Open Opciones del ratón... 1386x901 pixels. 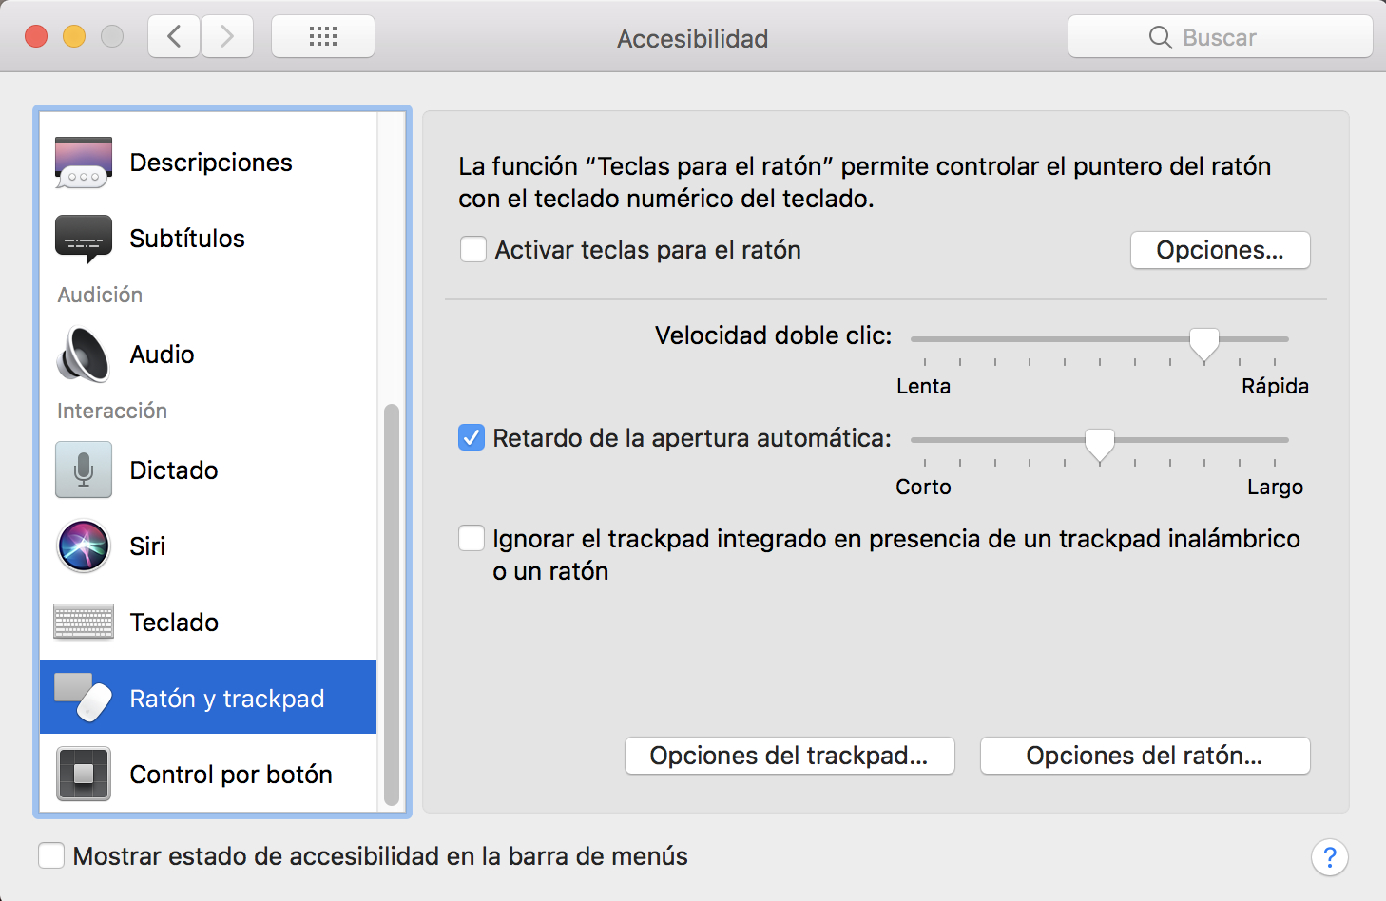[x=1145, y=756]
